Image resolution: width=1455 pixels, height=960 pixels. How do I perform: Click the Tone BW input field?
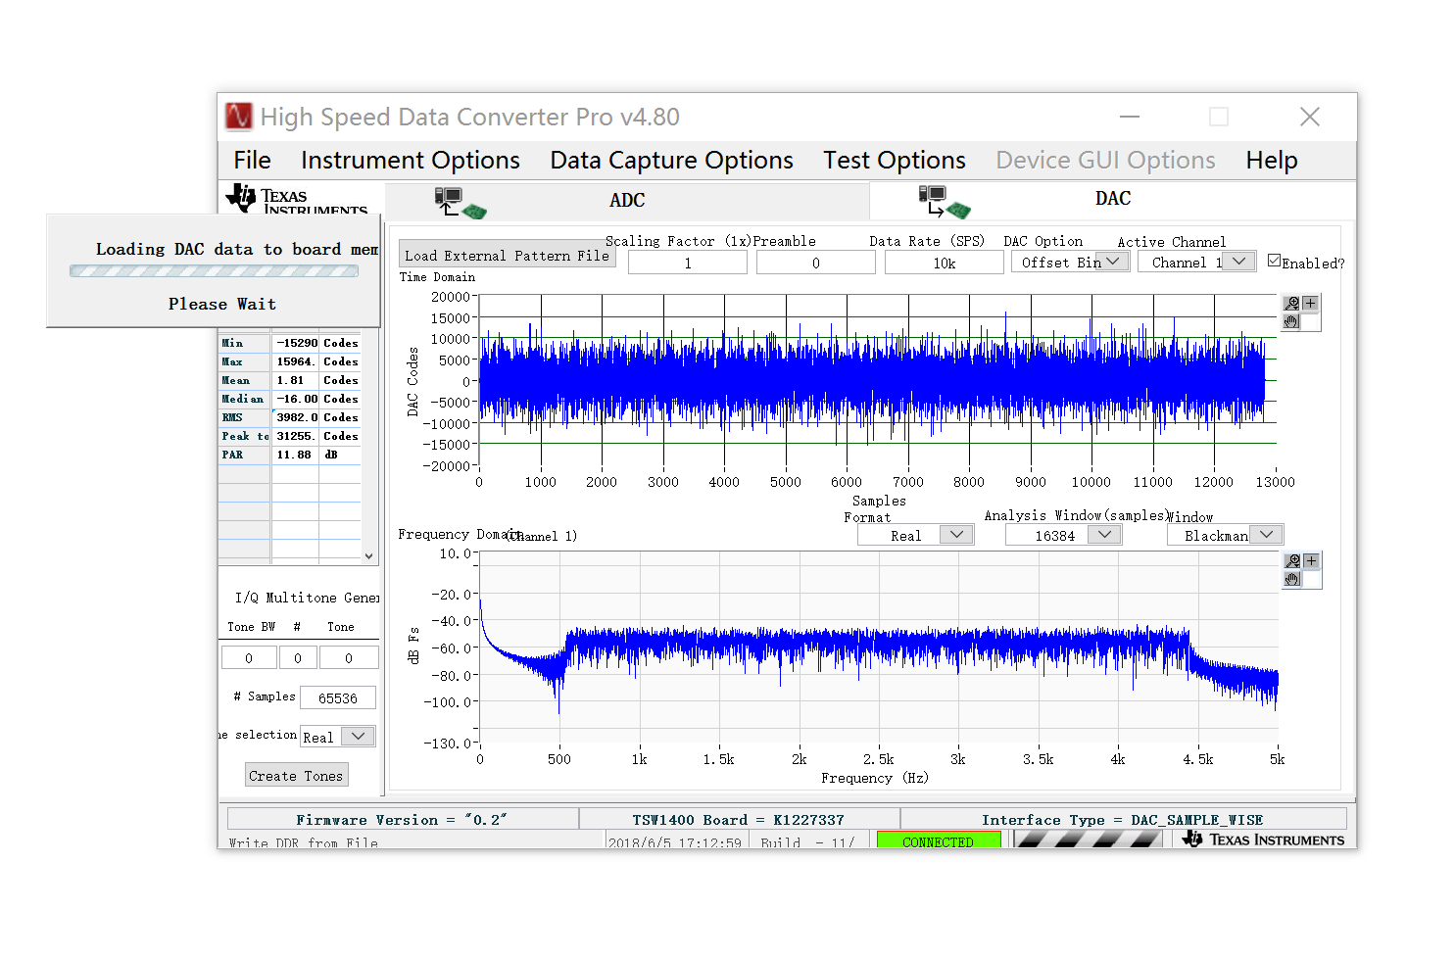pyautogui.click(x=249, y=658)
